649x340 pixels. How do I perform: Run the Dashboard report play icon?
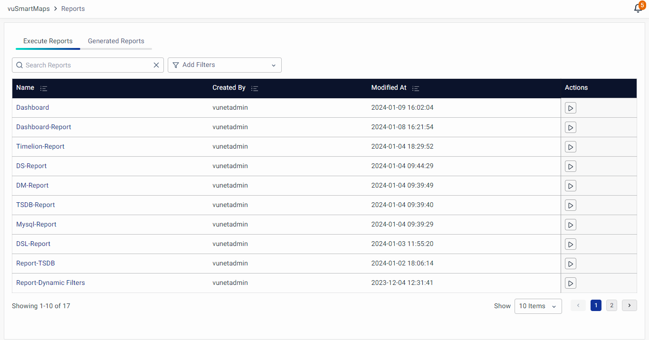(571, 108)
